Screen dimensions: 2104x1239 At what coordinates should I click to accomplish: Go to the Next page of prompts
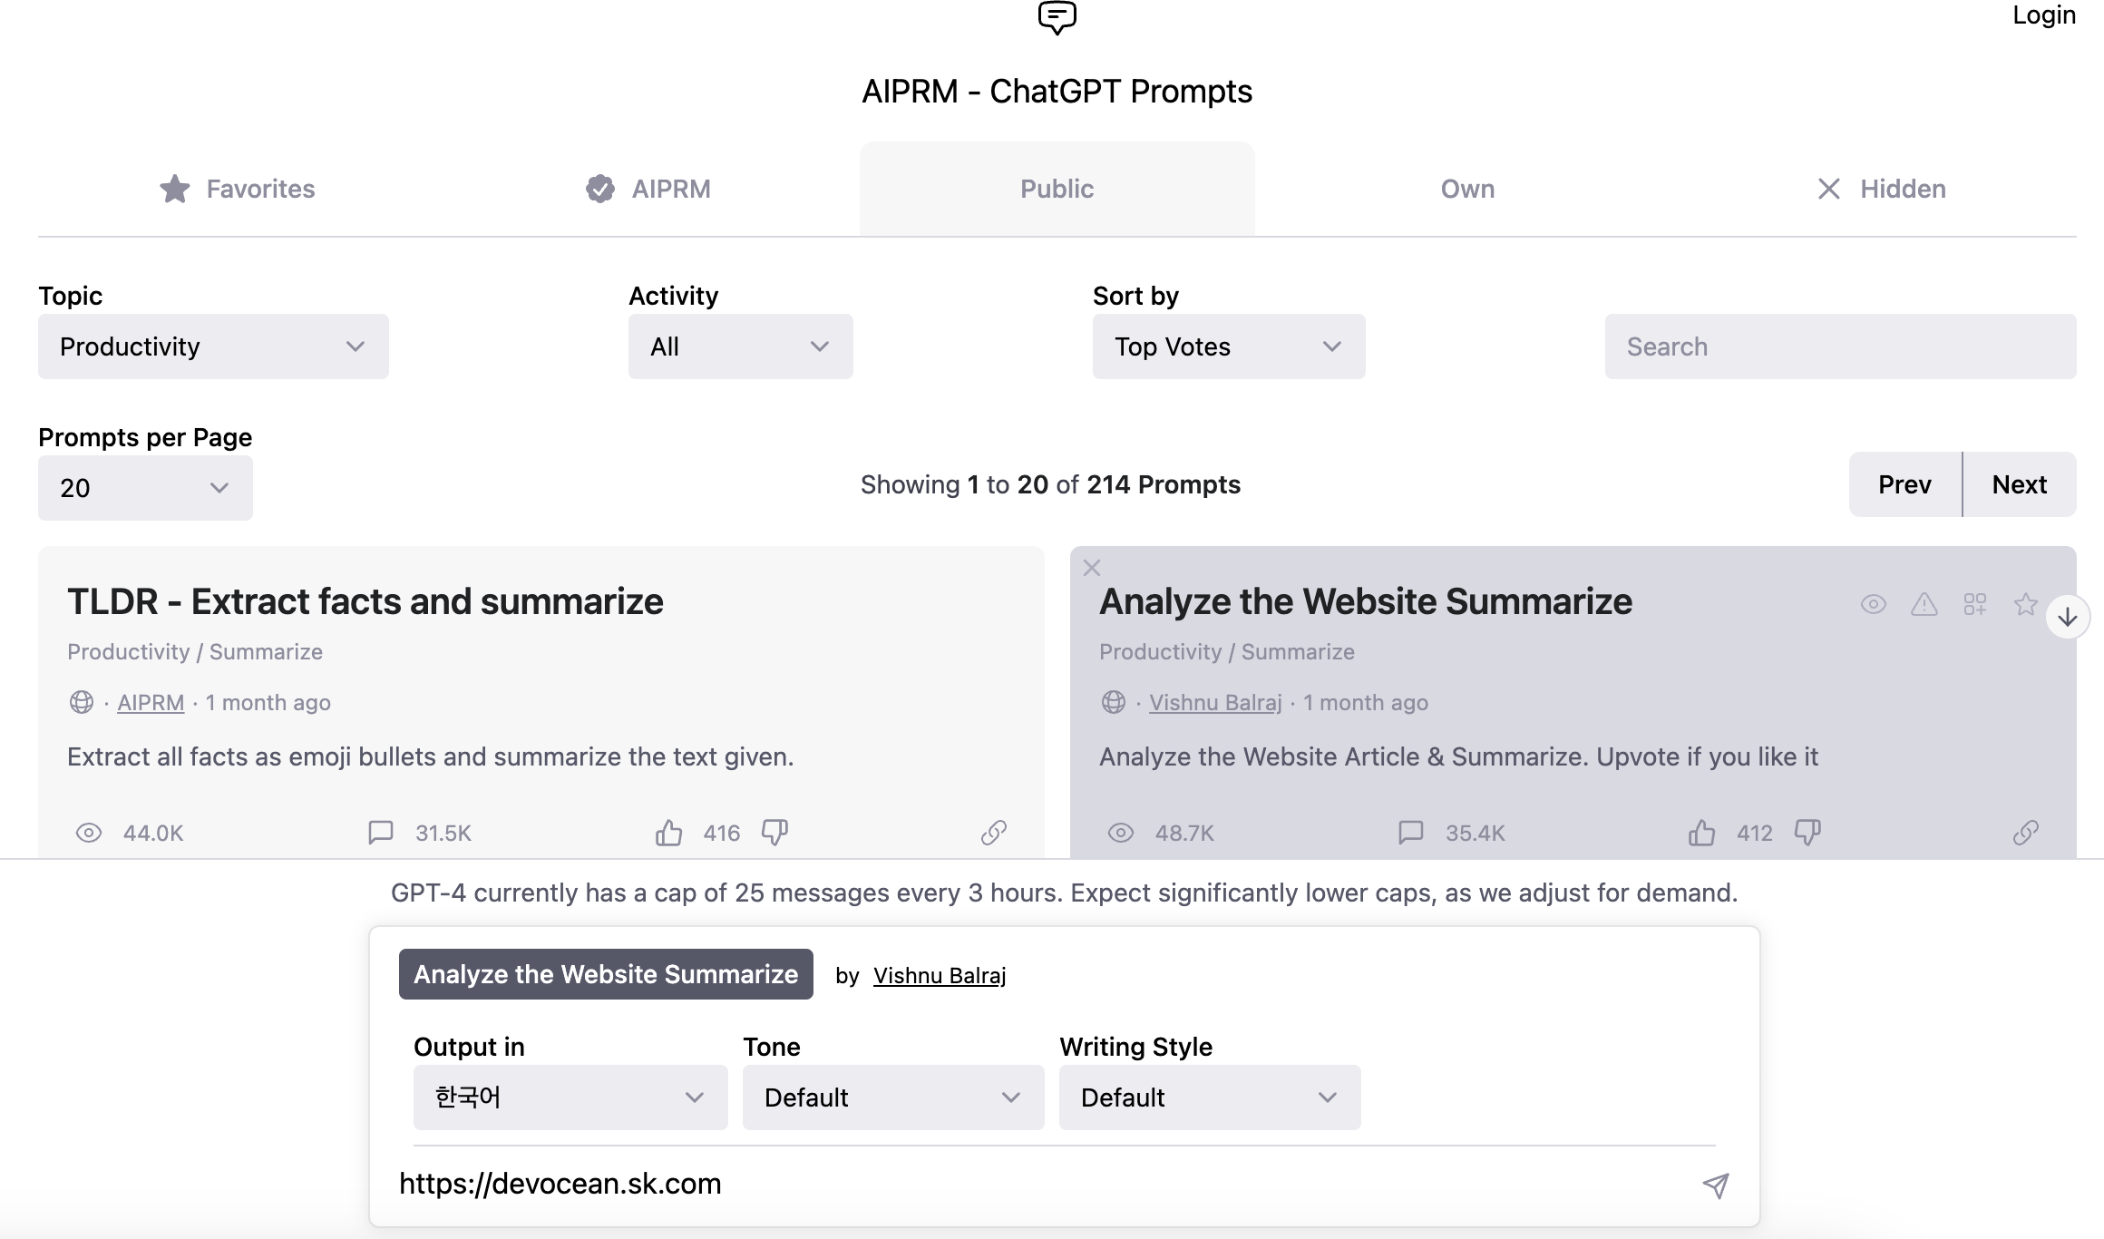pos(2020,484)
